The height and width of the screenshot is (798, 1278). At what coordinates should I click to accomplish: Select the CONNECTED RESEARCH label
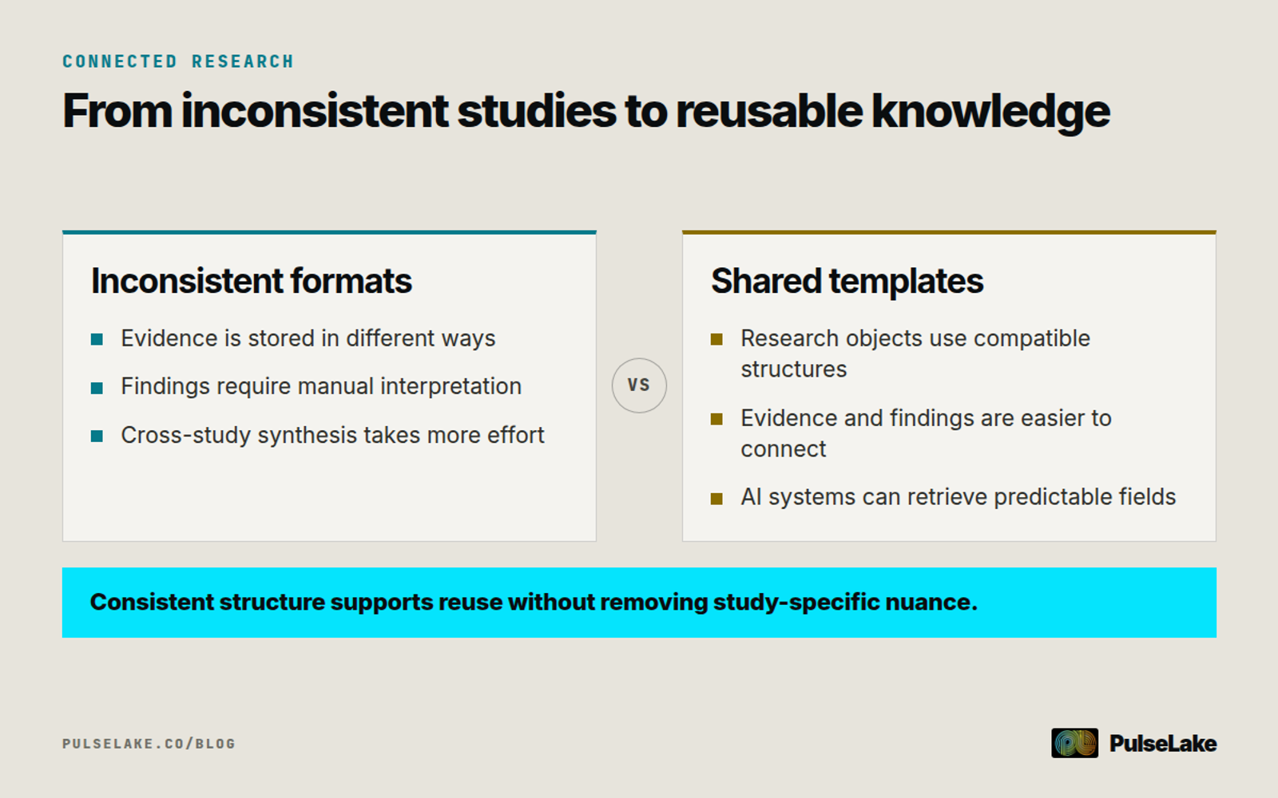(178, 61)
